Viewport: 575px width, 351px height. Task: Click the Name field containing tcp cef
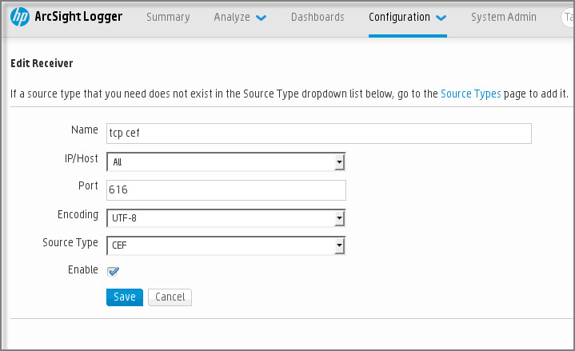point(318,133)
